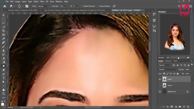Toggle lock position icon
Image resolution: width=194 pixels, height=109 pixels.
pyautogui.click(x=171, y=74)
